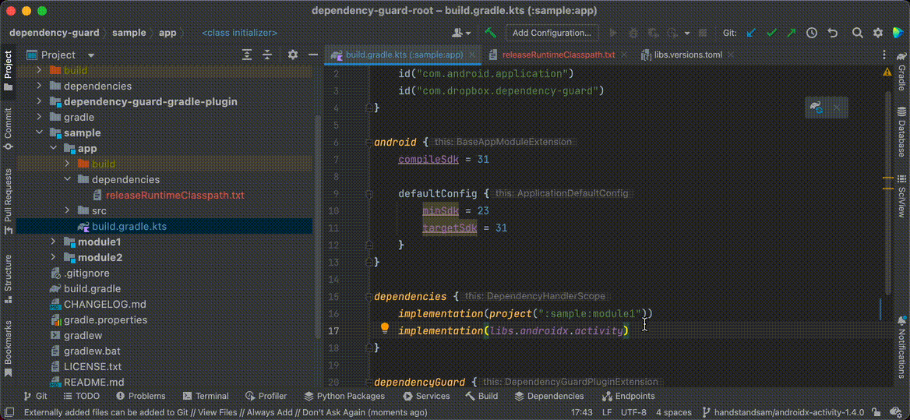Toggle the Structure tool window

point(8,278)
